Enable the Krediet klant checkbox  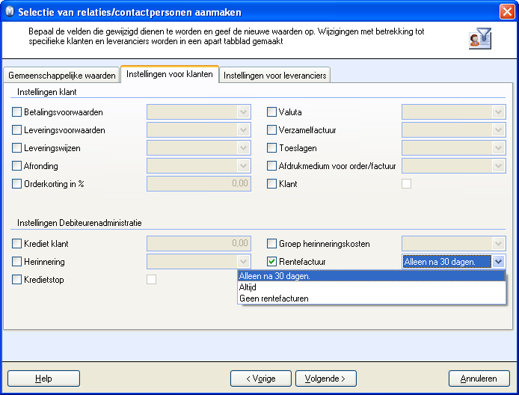point(16,244)
